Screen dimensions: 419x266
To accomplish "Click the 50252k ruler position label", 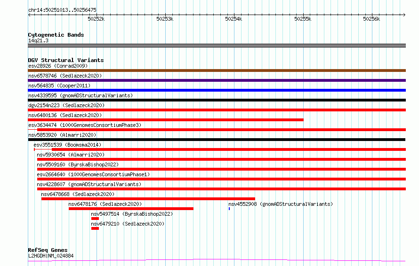I will coord(96,19).
